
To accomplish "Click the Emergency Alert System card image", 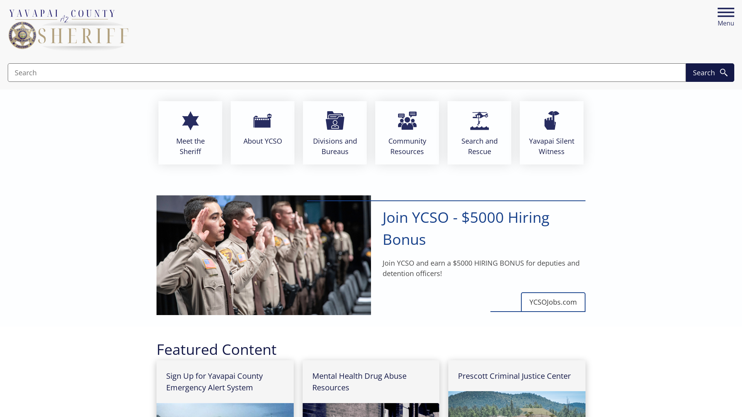I will [225, 410].
